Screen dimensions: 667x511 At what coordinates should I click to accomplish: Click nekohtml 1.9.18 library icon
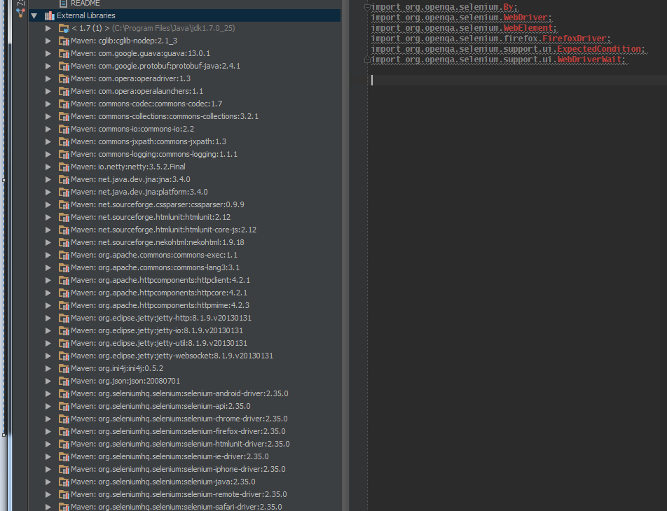[64, 242]
